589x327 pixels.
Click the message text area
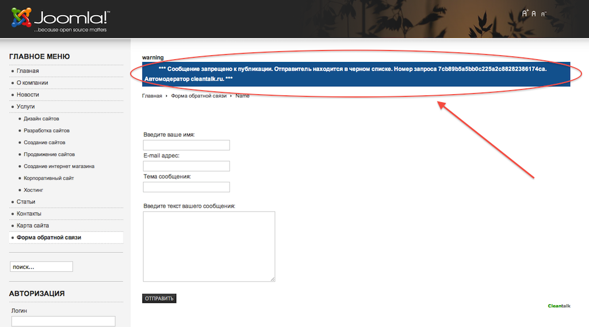209,246
